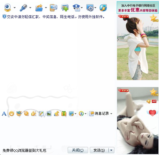Click the screen capture monitor icon
This screenshot has width=159, height=155.
(x=71, y=114)
